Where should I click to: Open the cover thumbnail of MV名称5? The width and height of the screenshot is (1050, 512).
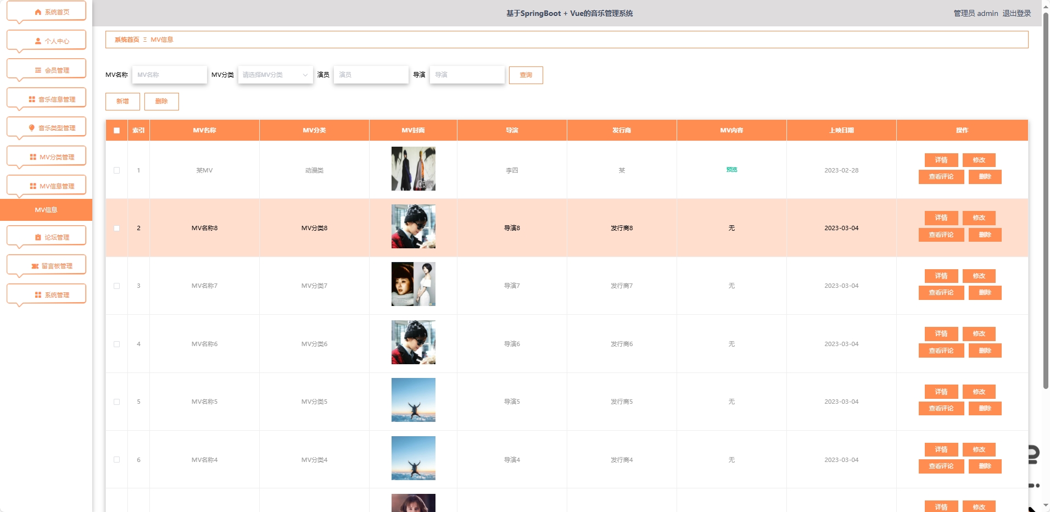(x=414, y=400)
